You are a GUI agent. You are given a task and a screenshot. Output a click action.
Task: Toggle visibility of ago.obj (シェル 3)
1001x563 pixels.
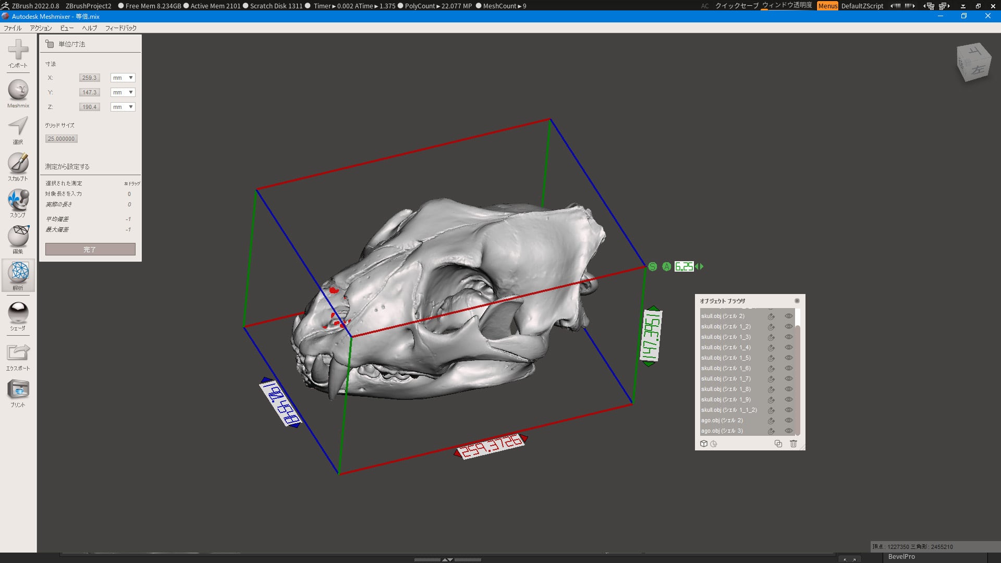click(x=788, y=431)
